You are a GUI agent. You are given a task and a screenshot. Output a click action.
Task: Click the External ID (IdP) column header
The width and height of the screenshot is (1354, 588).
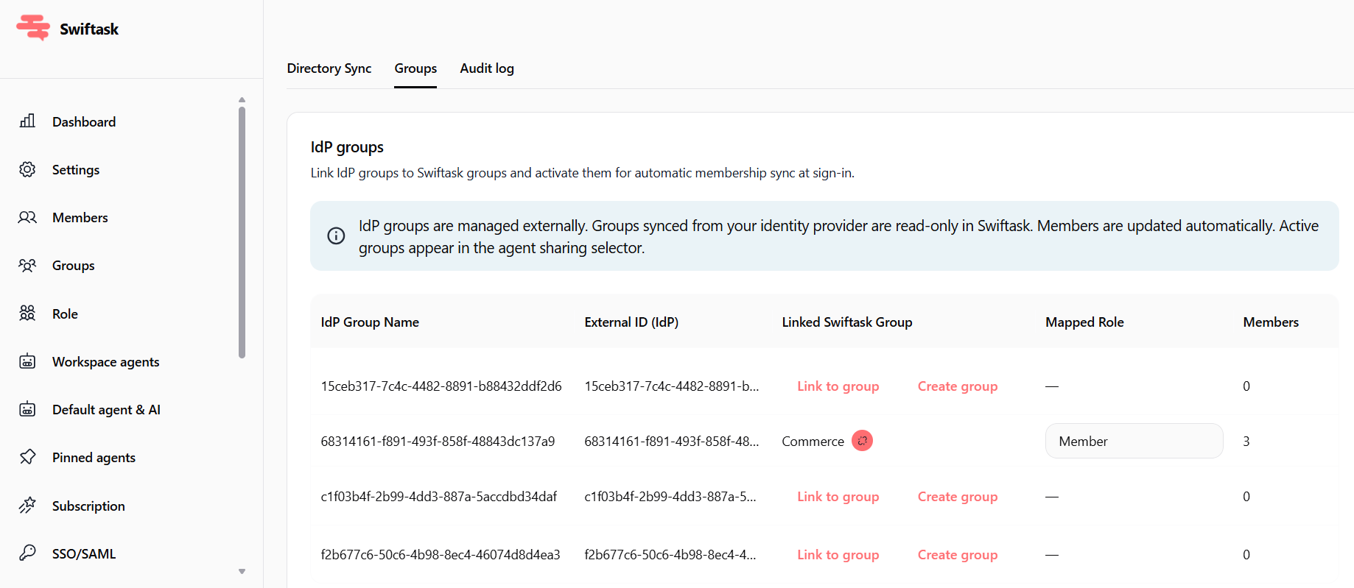click(631, 322)
